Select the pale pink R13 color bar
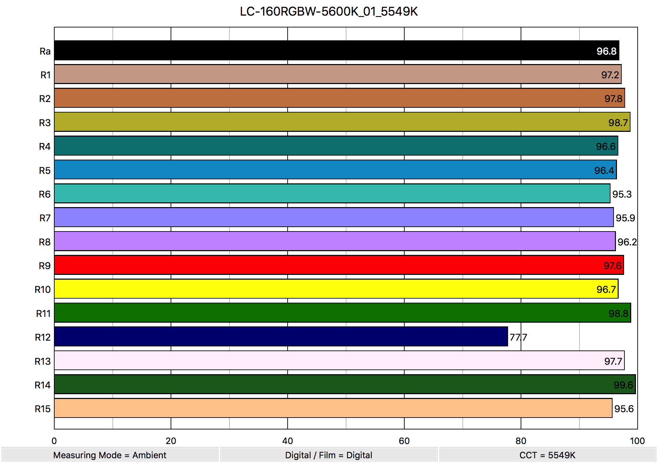This screenshot has width=658, height=463. coord(305,361)
